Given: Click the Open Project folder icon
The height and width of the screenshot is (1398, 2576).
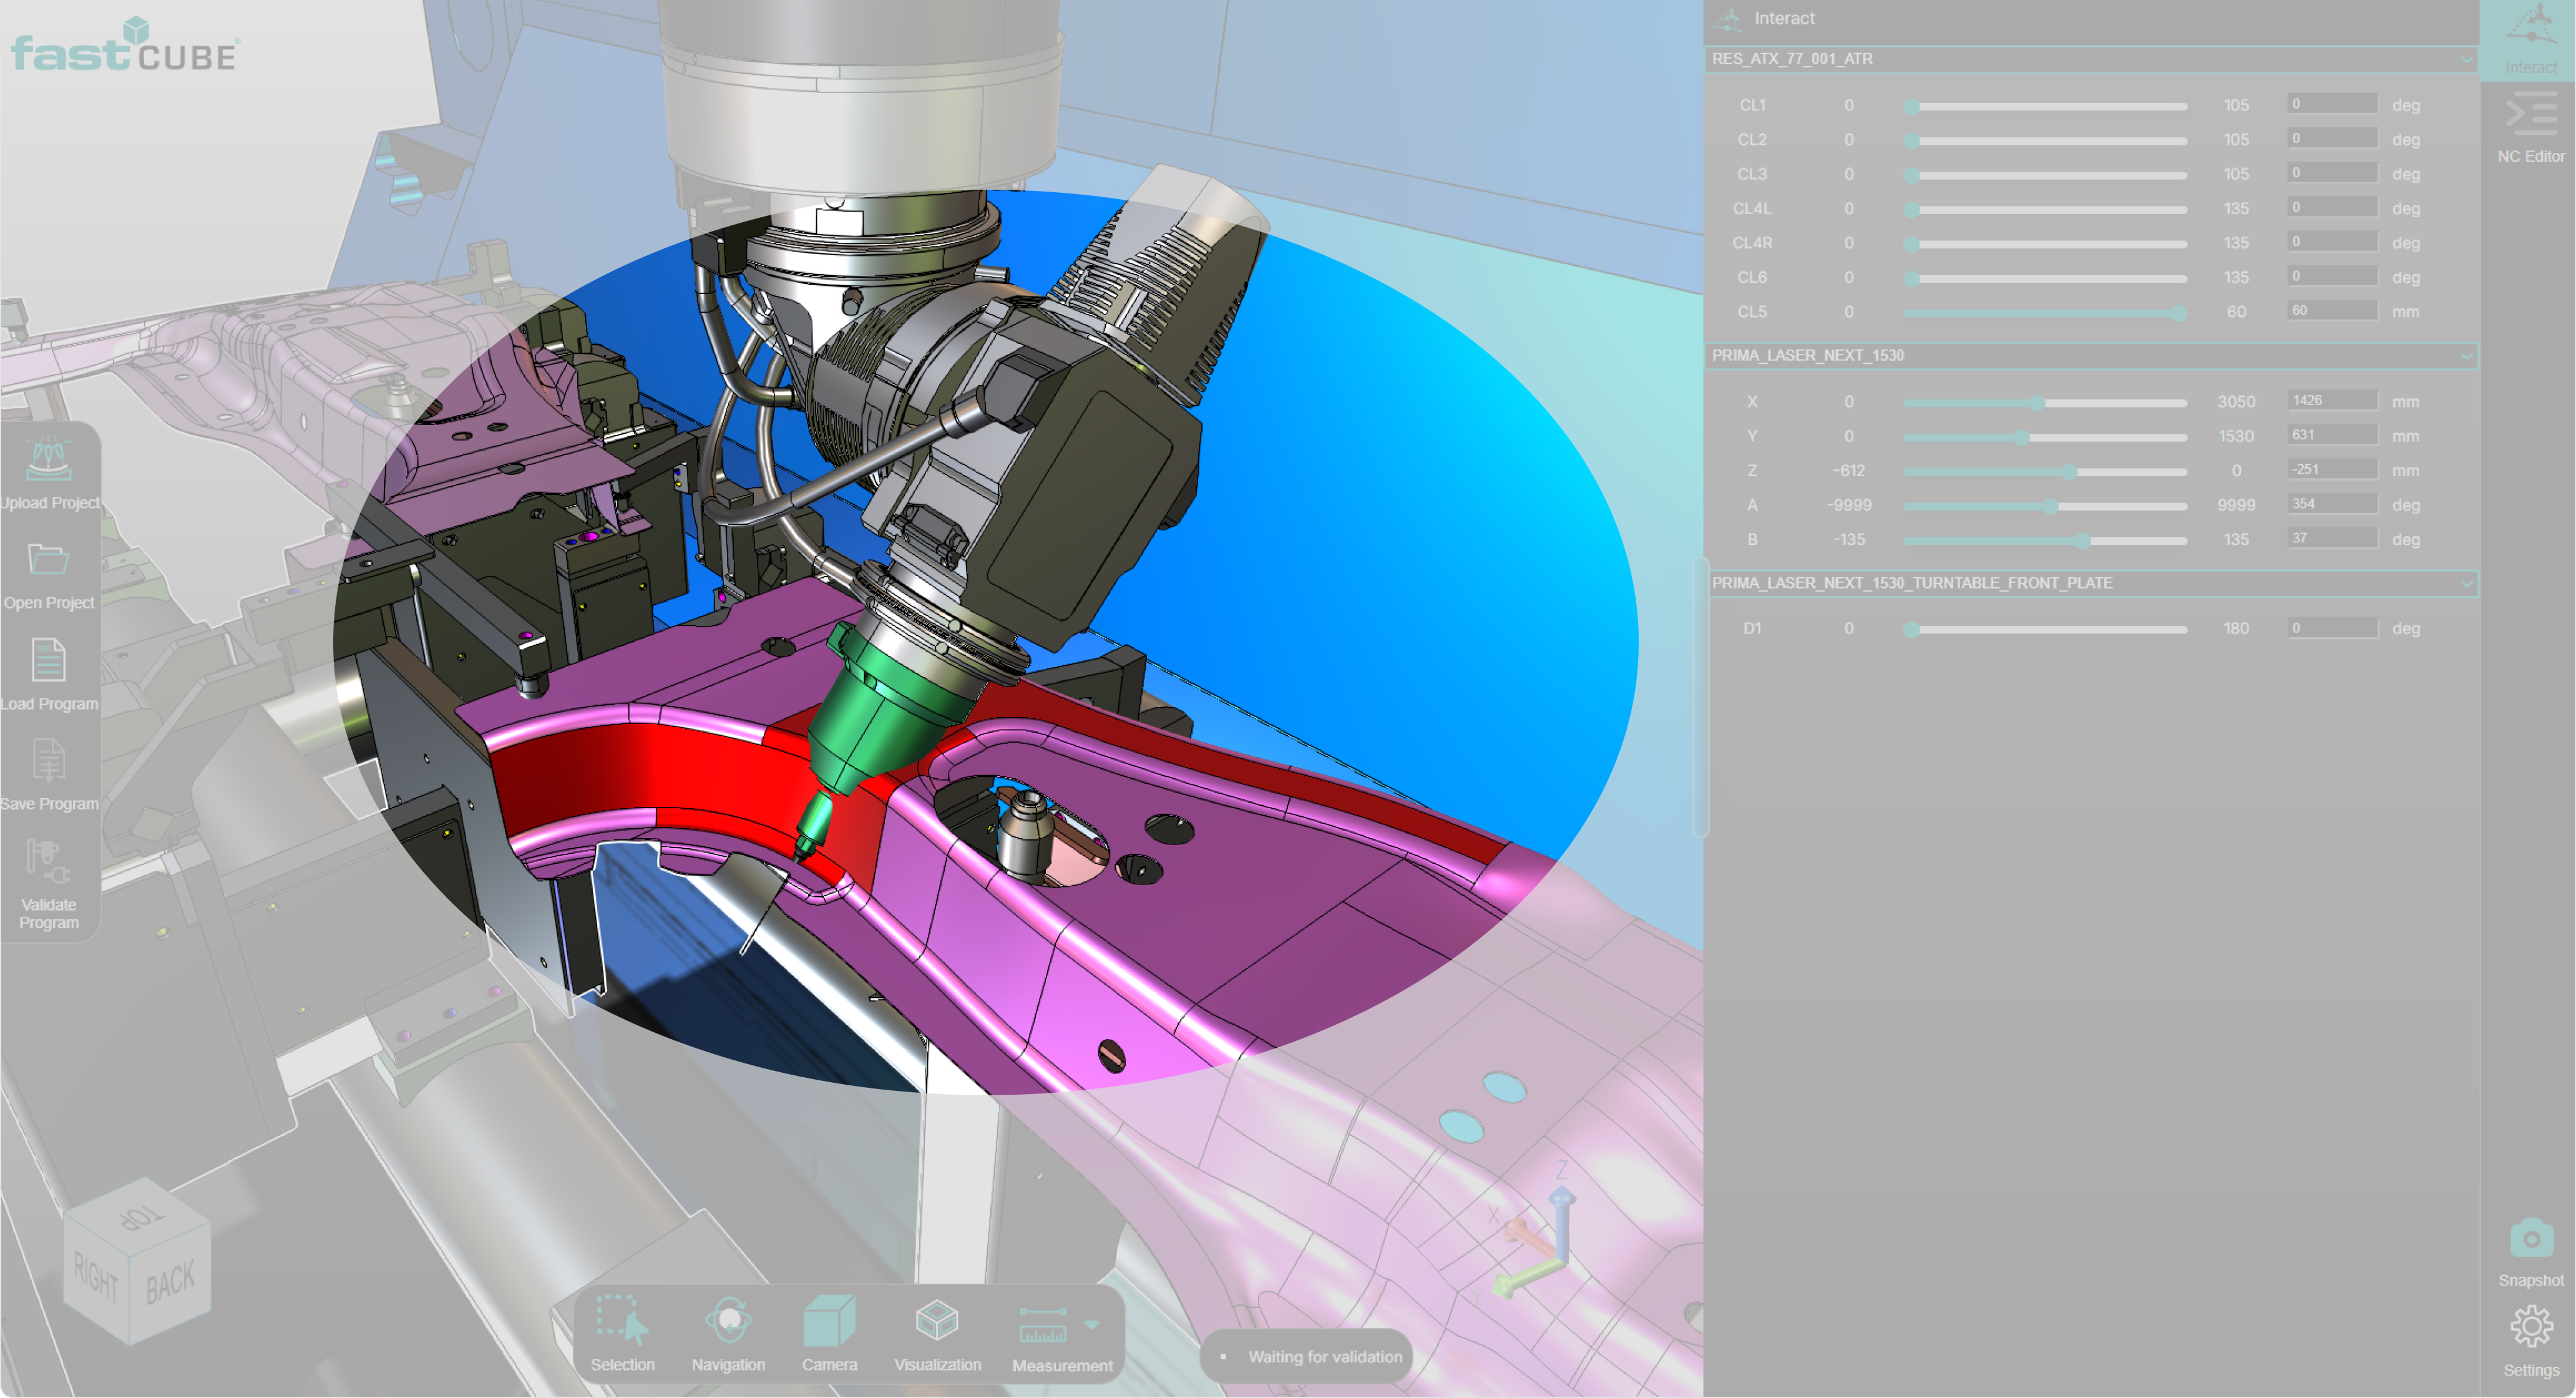Looking at the screenshot, I should [x=48, y=560].
